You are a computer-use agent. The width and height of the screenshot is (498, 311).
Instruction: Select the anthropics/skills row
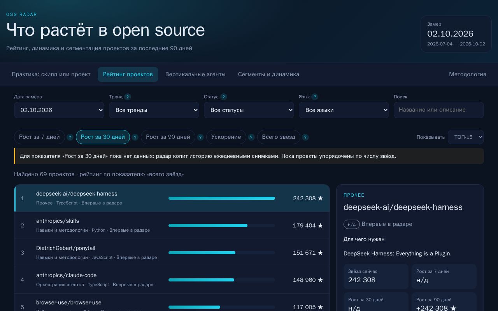pos(172,225)
